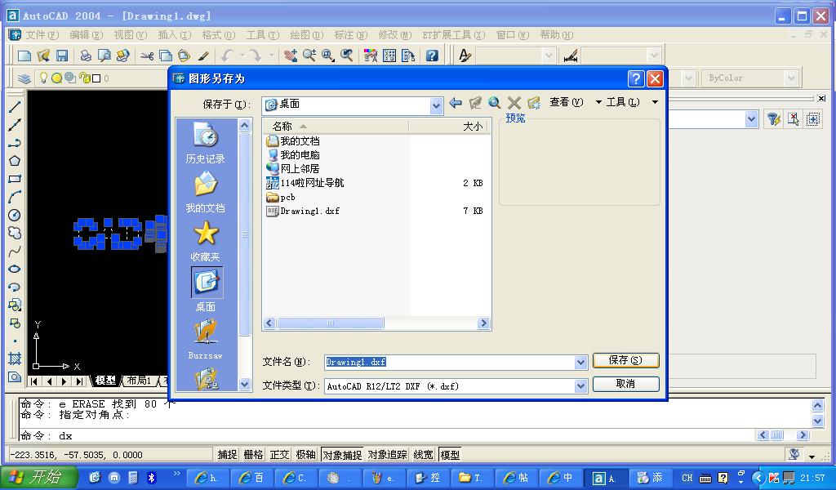Click the Plot printer toolbar icon
This screenshot has height=490, width=836.
pyautogui.click(x=85, y=56)
